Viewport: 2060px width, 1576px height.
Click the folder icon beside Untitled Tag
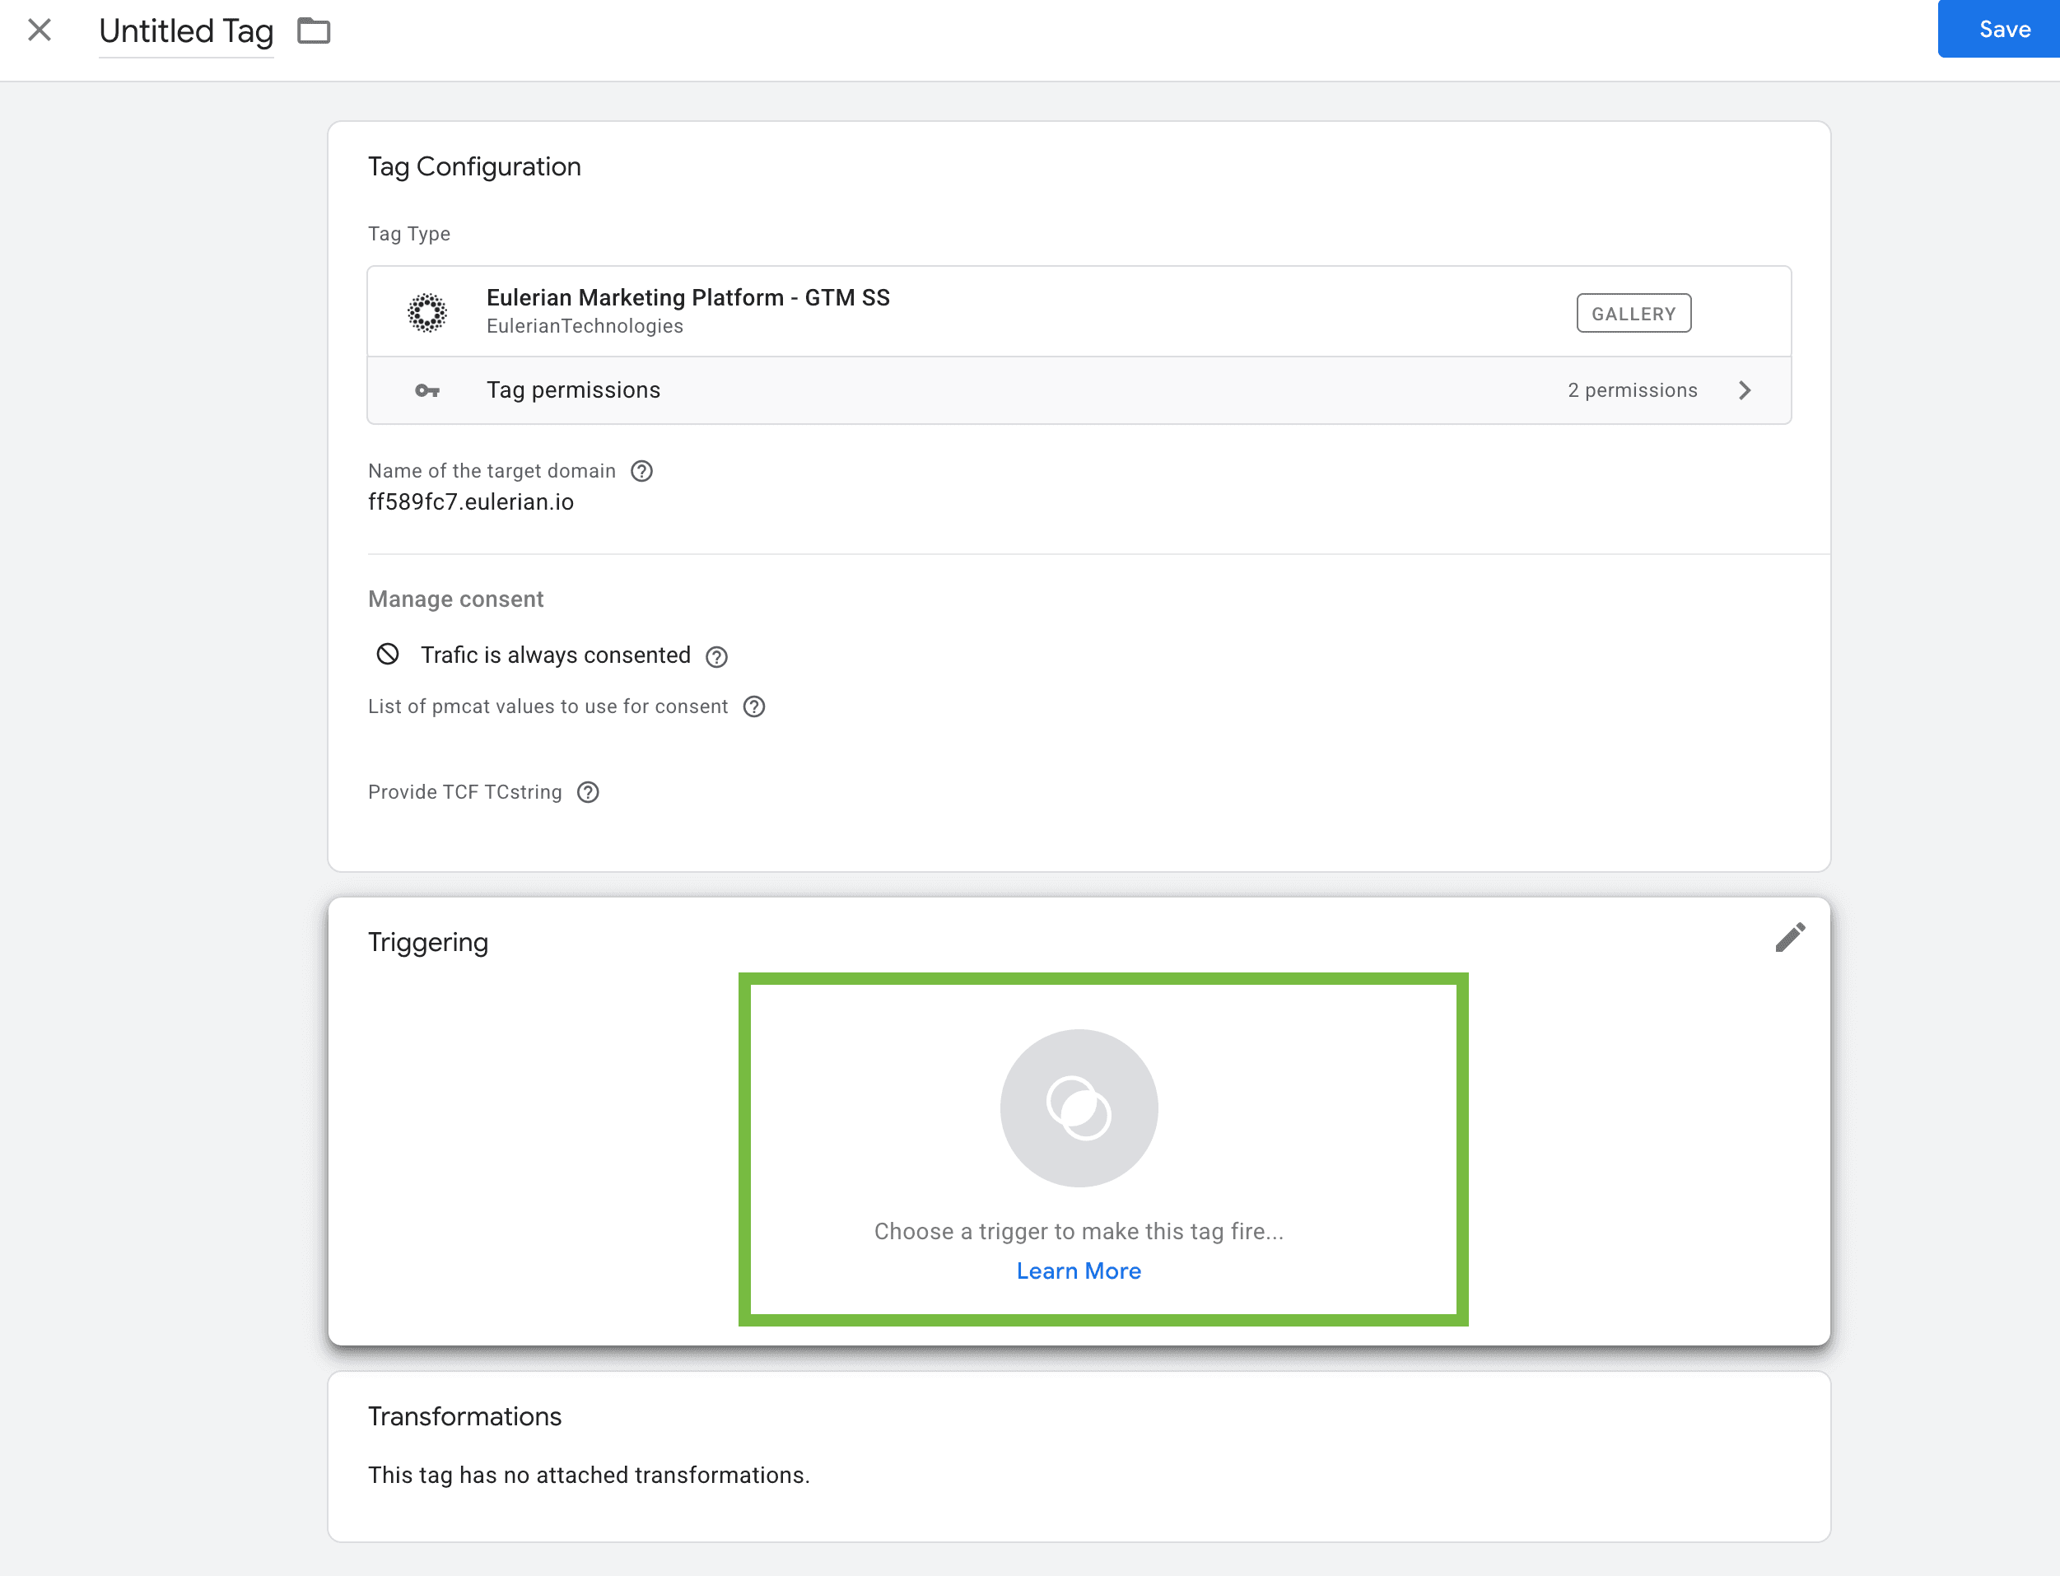coord(314,31)
